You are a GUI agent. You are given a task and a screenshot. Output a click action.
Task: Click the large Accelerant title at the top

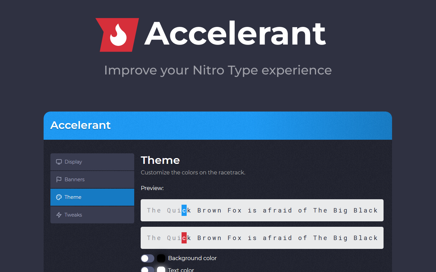click(x=235, y=33)
